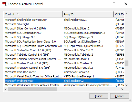The width and height of the screenshot is (132, 102).
Task: Select Microsoft SQL Distribution 9.0 row
Action: (65, 33)
